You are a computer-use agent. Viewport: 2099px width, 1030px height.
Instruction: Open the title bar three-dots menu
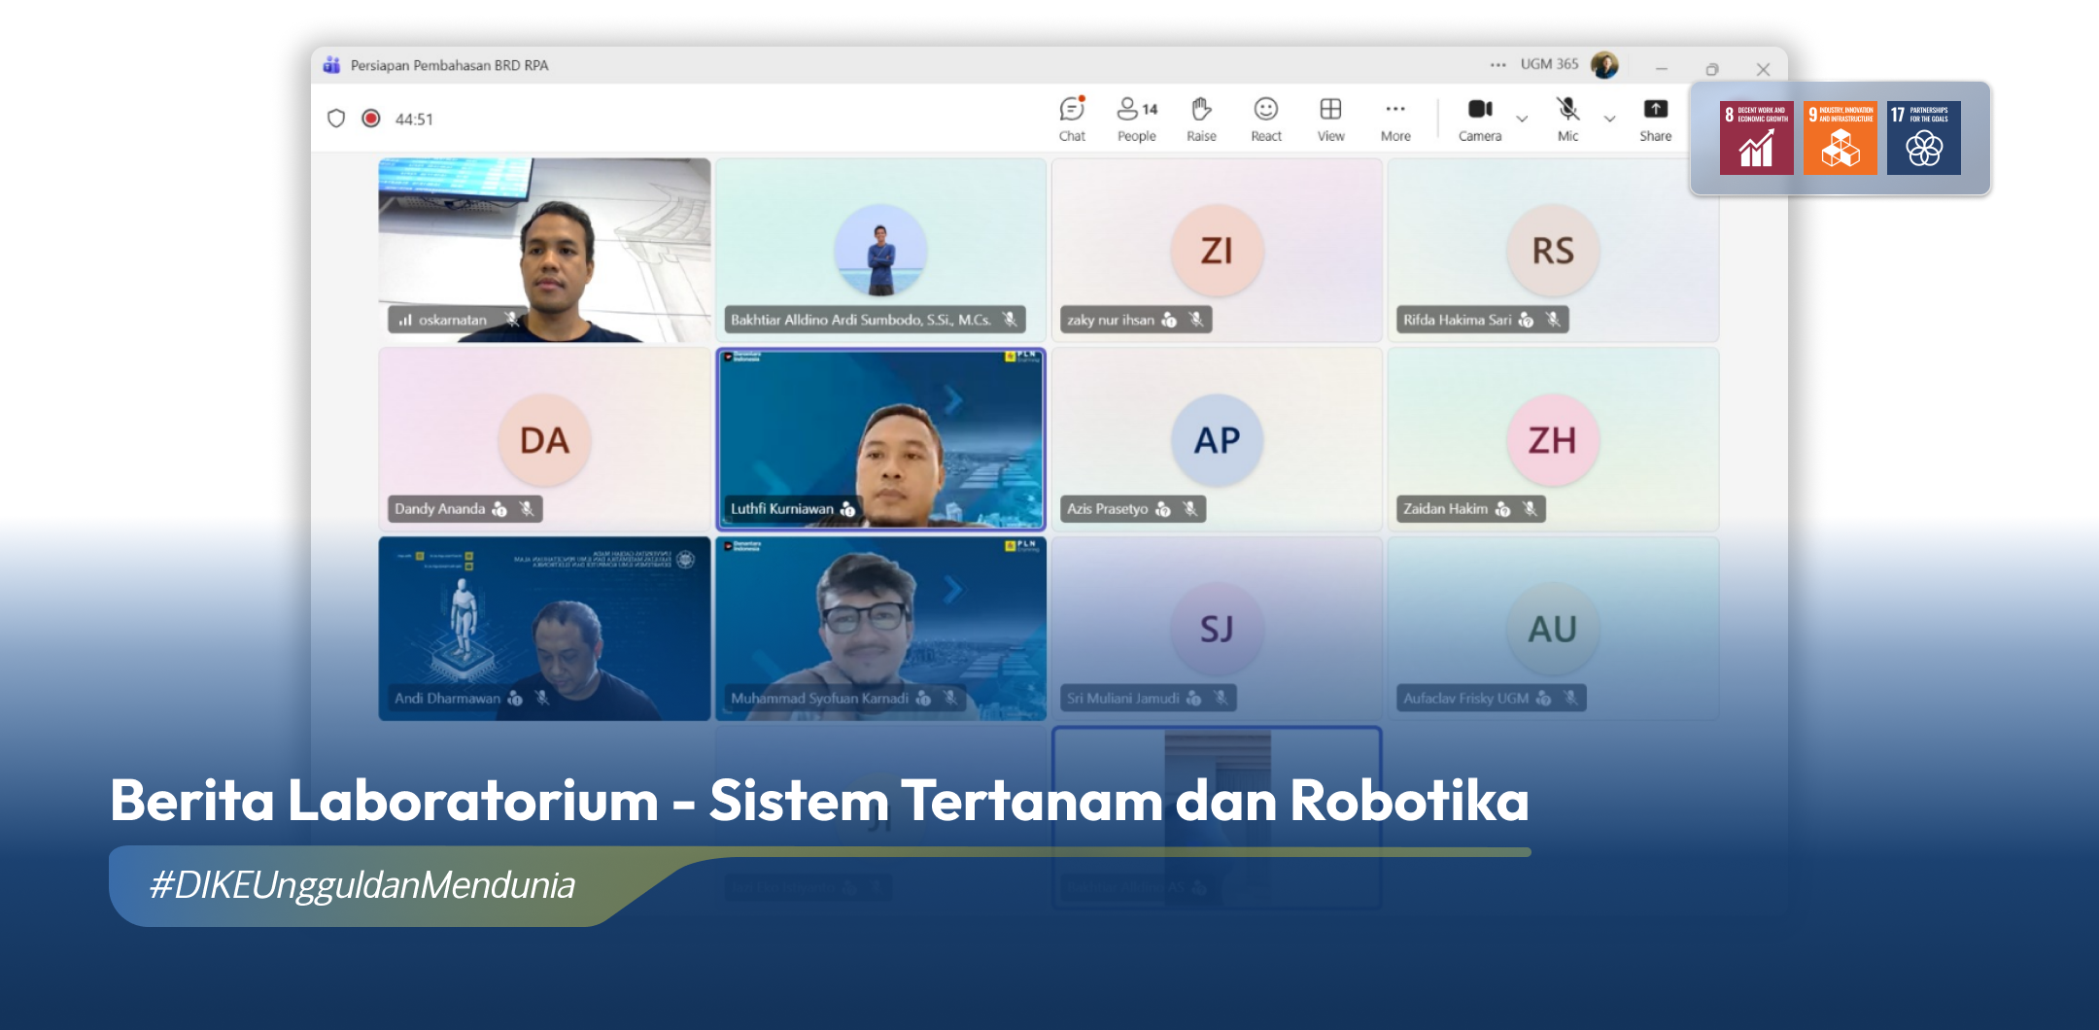pyautogui.click(x=1498, y=65)
